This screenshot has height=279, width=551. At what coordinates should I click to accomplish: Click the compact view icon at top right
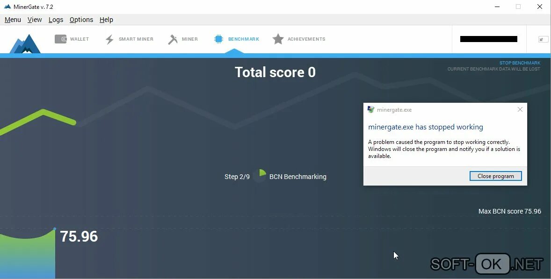pyautogui.click(x=543, y=39)
